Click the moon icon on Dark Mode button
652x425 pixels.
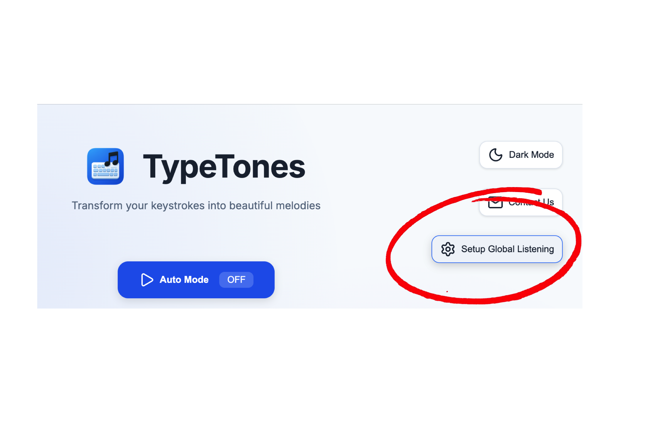[495, 155]
